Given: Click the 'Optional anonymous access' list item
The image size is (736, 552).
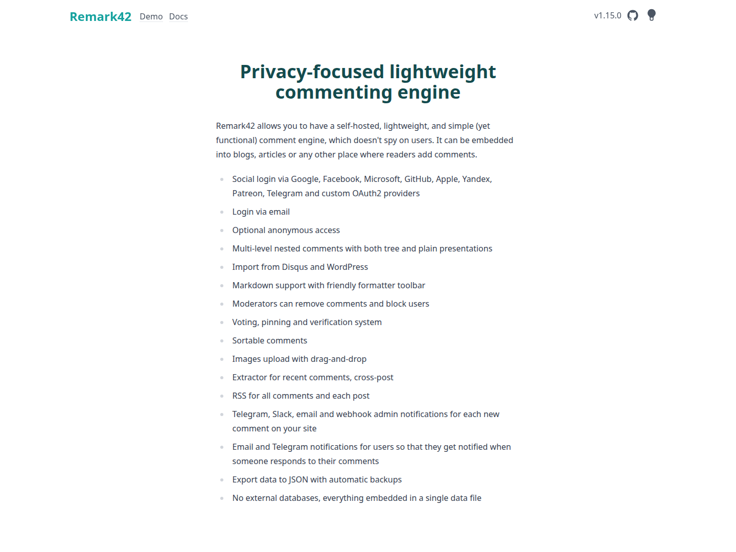Looking at the screenshot, I should coord(286,230).
